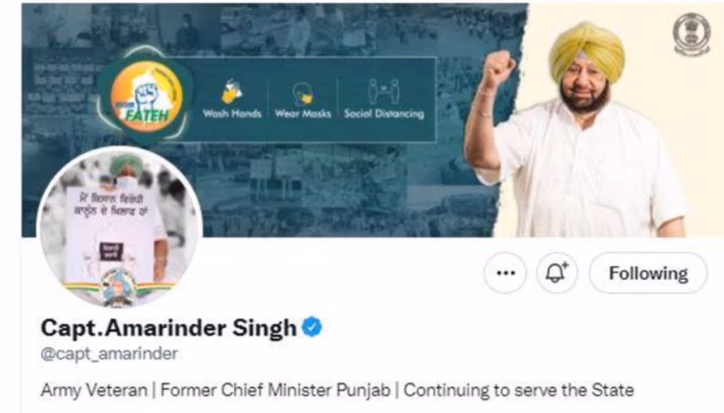This screenshot has height=413, width=724.
Task: Select the Capt.Amarinder Singh display name
Action: (169, 328)
